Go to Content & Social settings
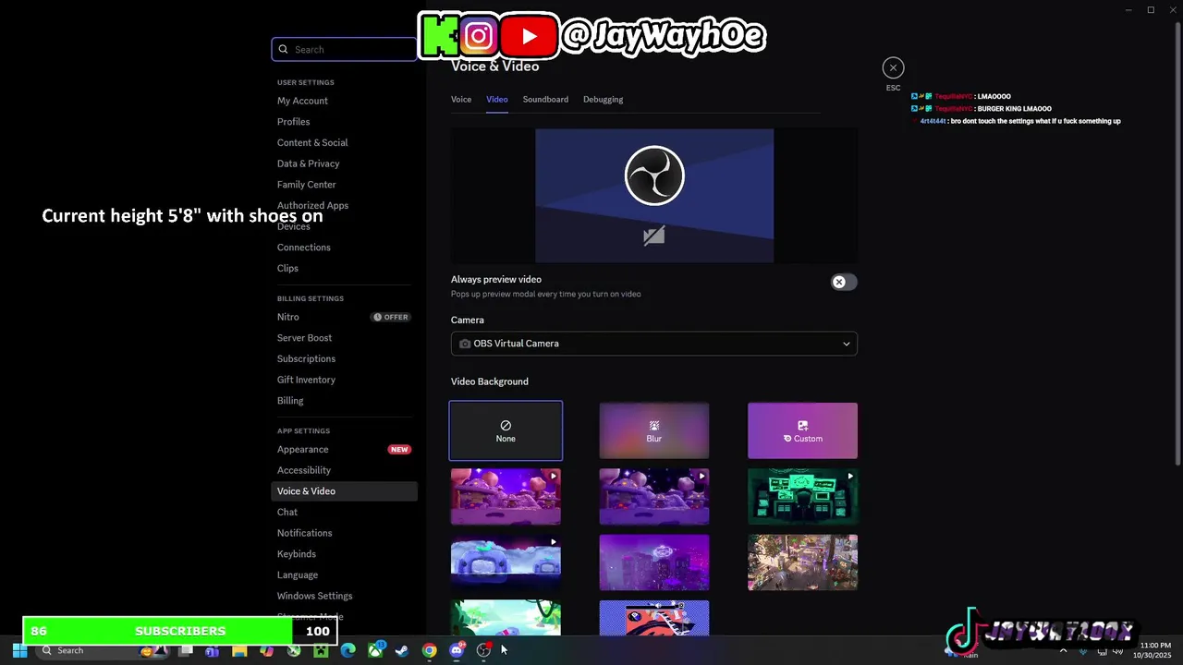 coord(344,142)
